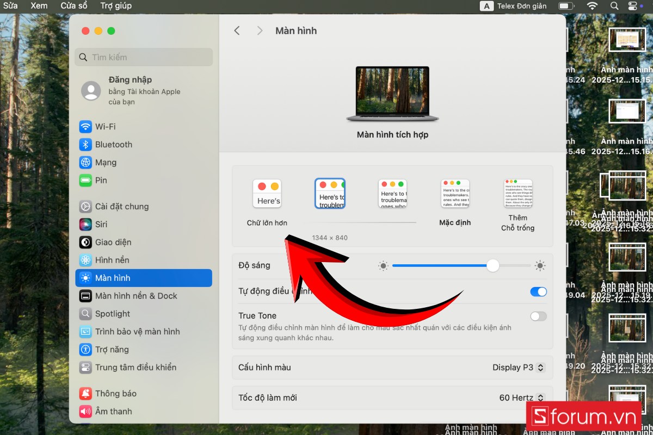Click the Thông báo notifications icon
The image size is (653, 435).
(x=85, y=394)
